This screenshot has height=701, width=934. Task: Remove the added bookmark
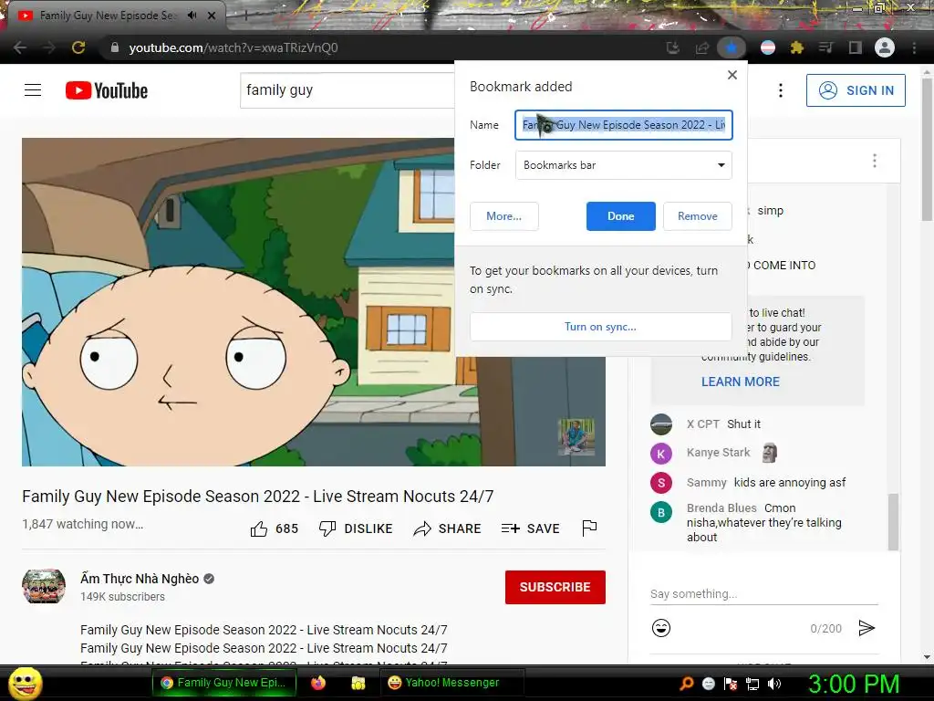point(698,216)
